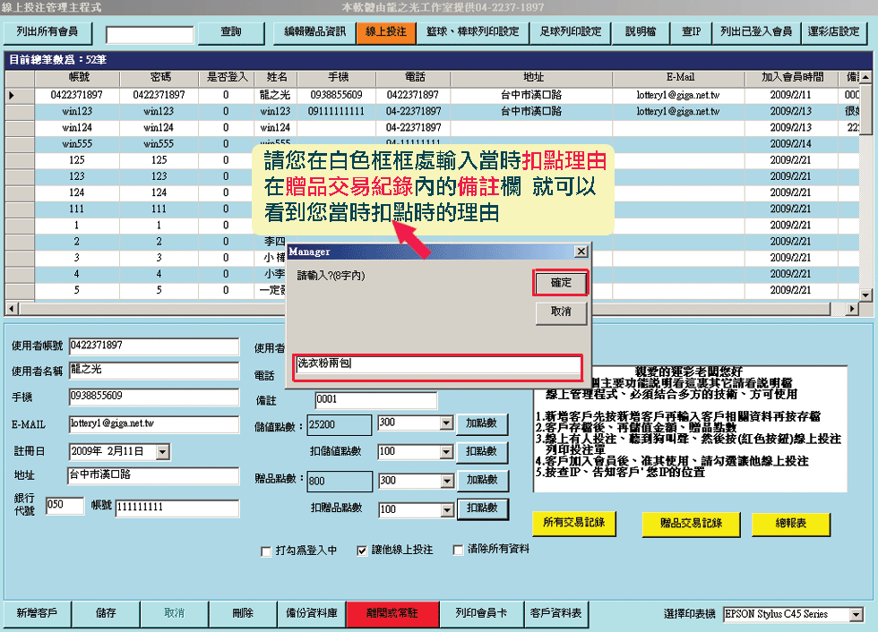The width and height of the screenshot is (878, 632).
Task: Open the 總報表 yellow button
Action: 790,524
